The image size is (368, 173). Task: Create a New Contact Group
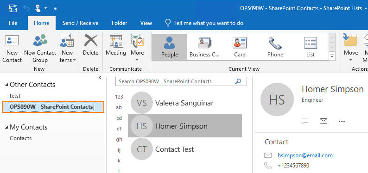tap(40, 49)
